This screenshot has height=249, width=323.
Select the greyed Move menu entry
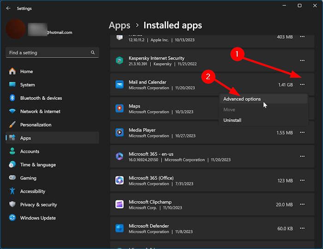[x=263, y=110]
